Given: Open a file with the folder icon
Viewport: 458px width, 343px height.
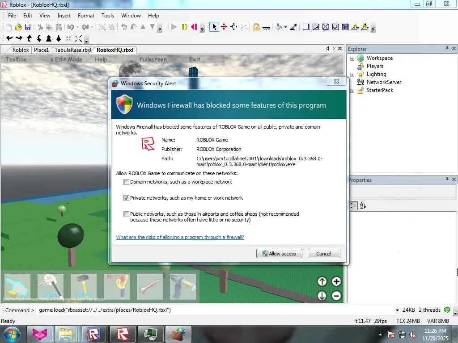Looking at the screenshot, I should [18, 27].
